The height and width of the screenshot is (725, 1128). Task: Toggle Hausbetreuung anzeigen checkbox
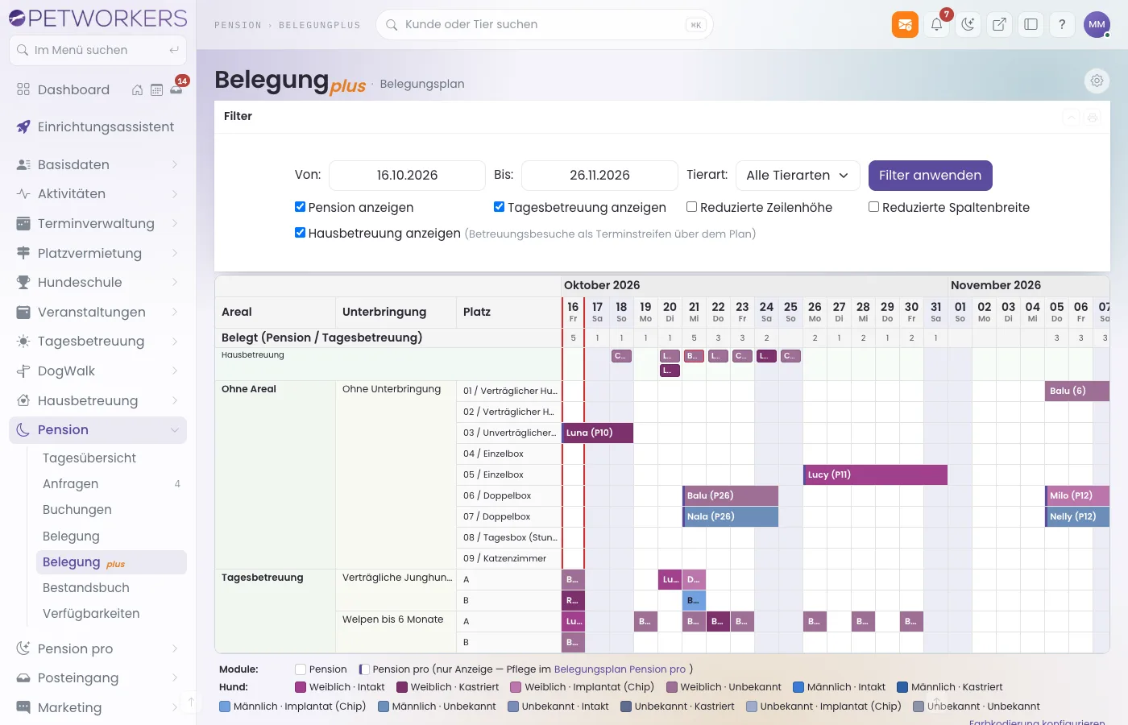300,233
